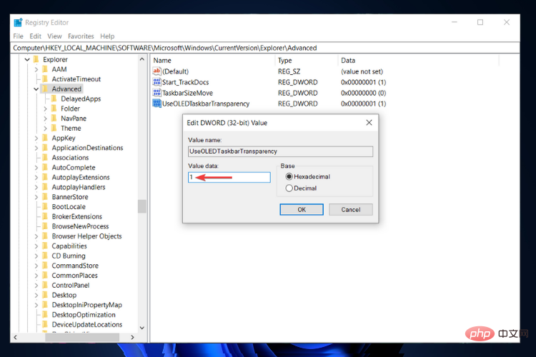536x357 pixels.
Task: Open the Favorites menu
Action: [x=81, y=36]
